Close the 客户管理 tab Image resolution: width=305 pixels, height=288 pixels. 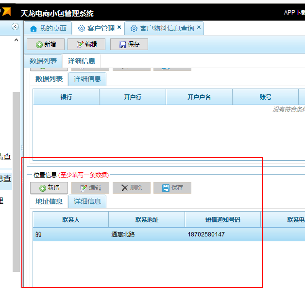click(x=119, y=28)
